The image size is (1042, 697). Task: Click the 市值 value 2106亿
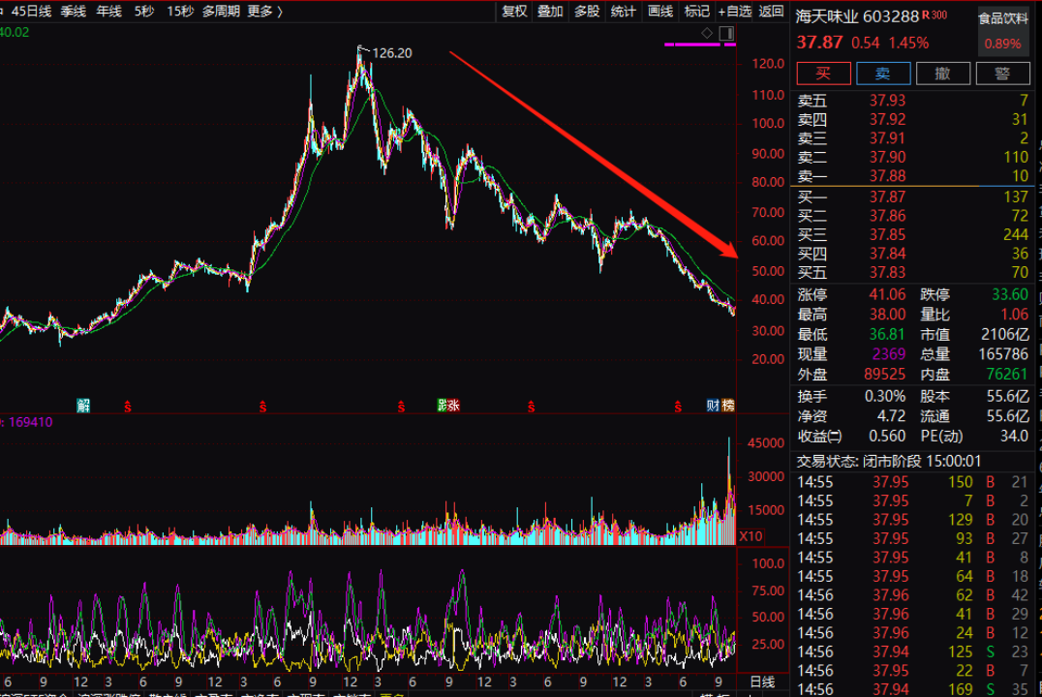coord(1005,334)
